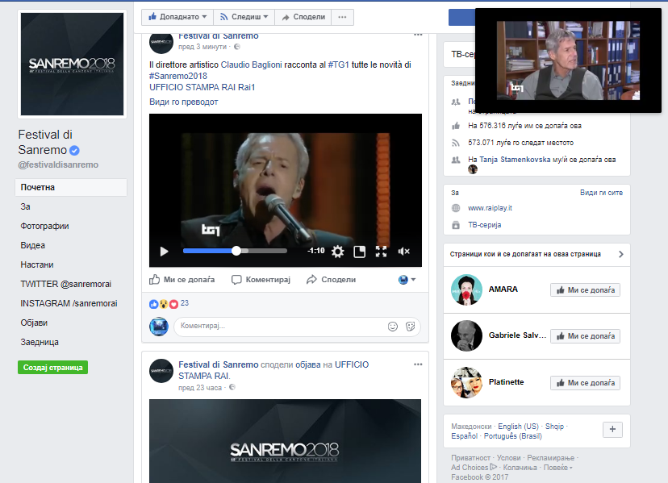Click the three-dot page options button
668x483 pixels.
[x=342, y=17]
